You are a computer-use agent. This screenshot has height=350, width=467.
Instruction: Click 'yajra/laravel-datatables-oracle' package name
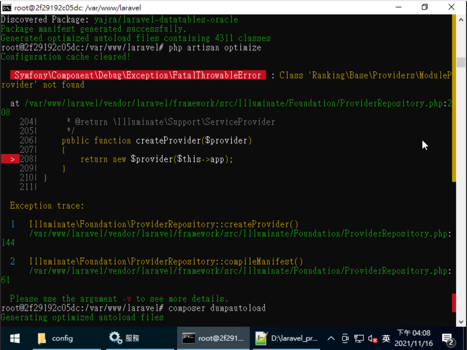pyautogui.click(x=166, y=20)
